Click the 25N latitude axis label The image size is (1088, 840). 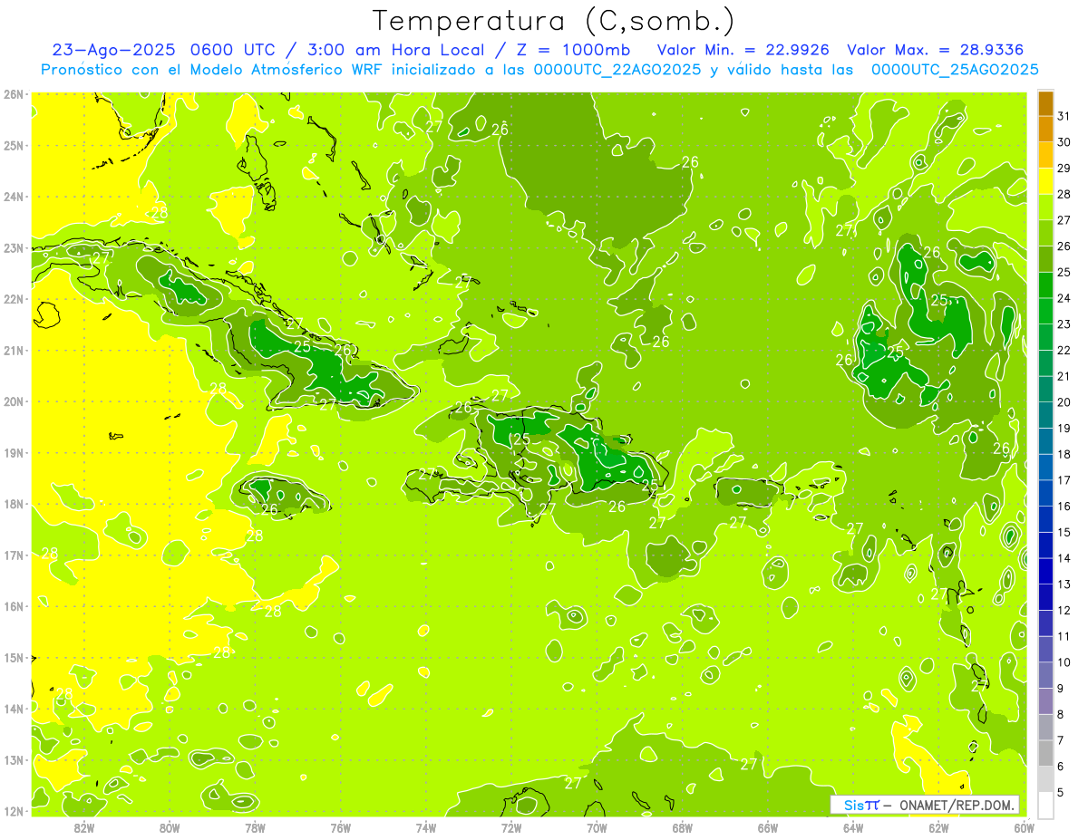pyautogui.click(x=13, y=145)
